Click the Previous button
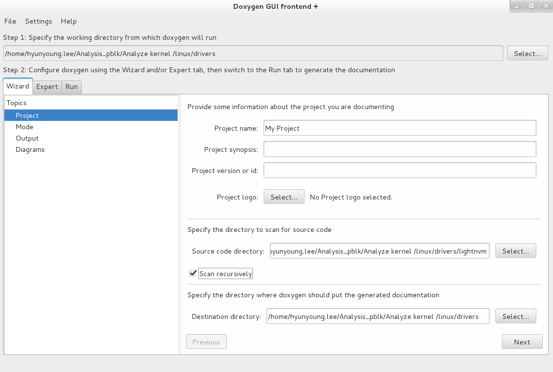 [206, 341]
